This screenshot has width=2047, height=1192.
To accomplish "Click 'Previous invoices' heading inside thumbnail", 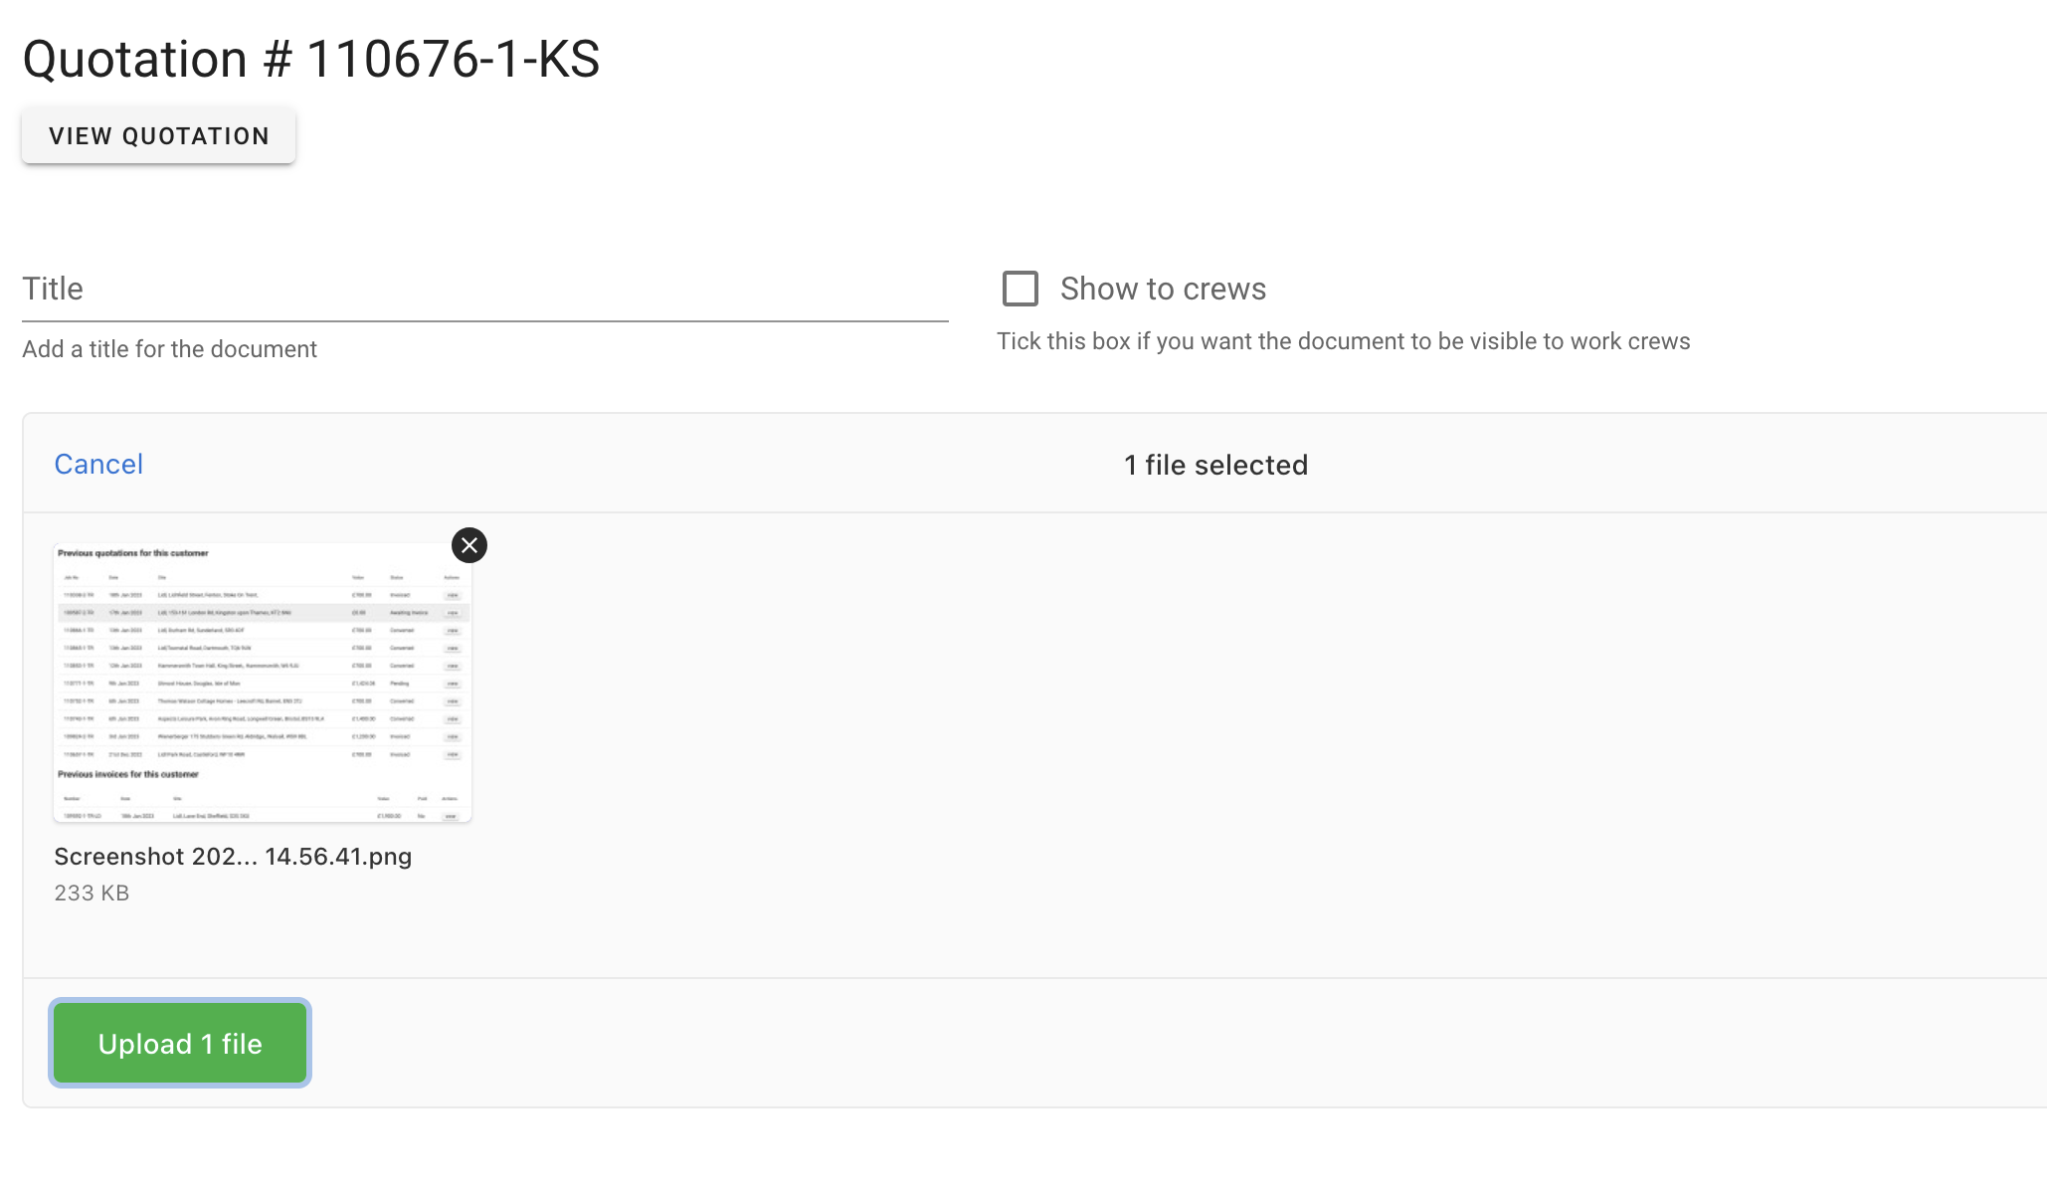I will [x=128, y=774].
